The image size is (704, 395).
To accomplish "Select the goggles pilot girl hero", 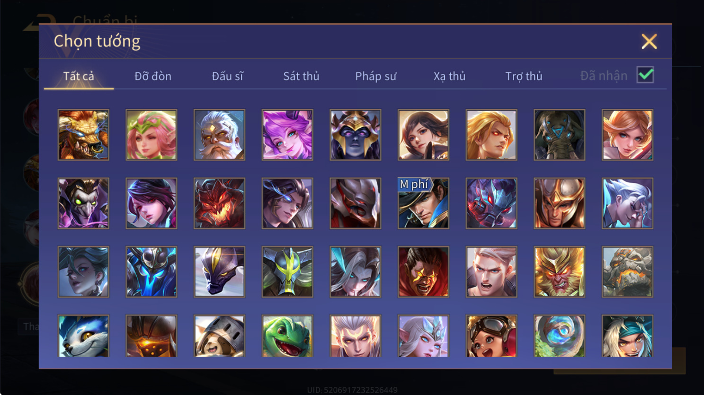I will (491, 336).
